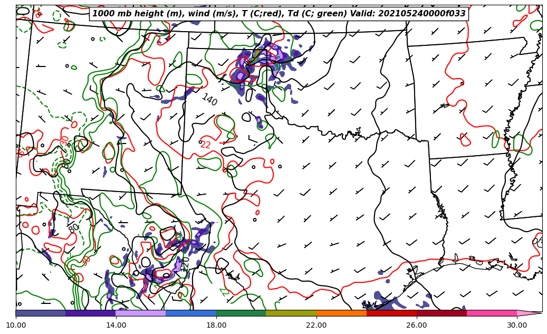Click the colorbar 26.00 tick label
Image resolution: width=547 pixels, height=334 pixels.
tap(417, 325)
